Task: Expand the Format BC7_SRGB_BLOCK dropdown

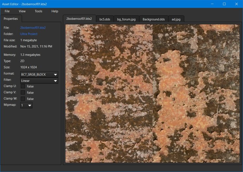Action: pos(39,75)
